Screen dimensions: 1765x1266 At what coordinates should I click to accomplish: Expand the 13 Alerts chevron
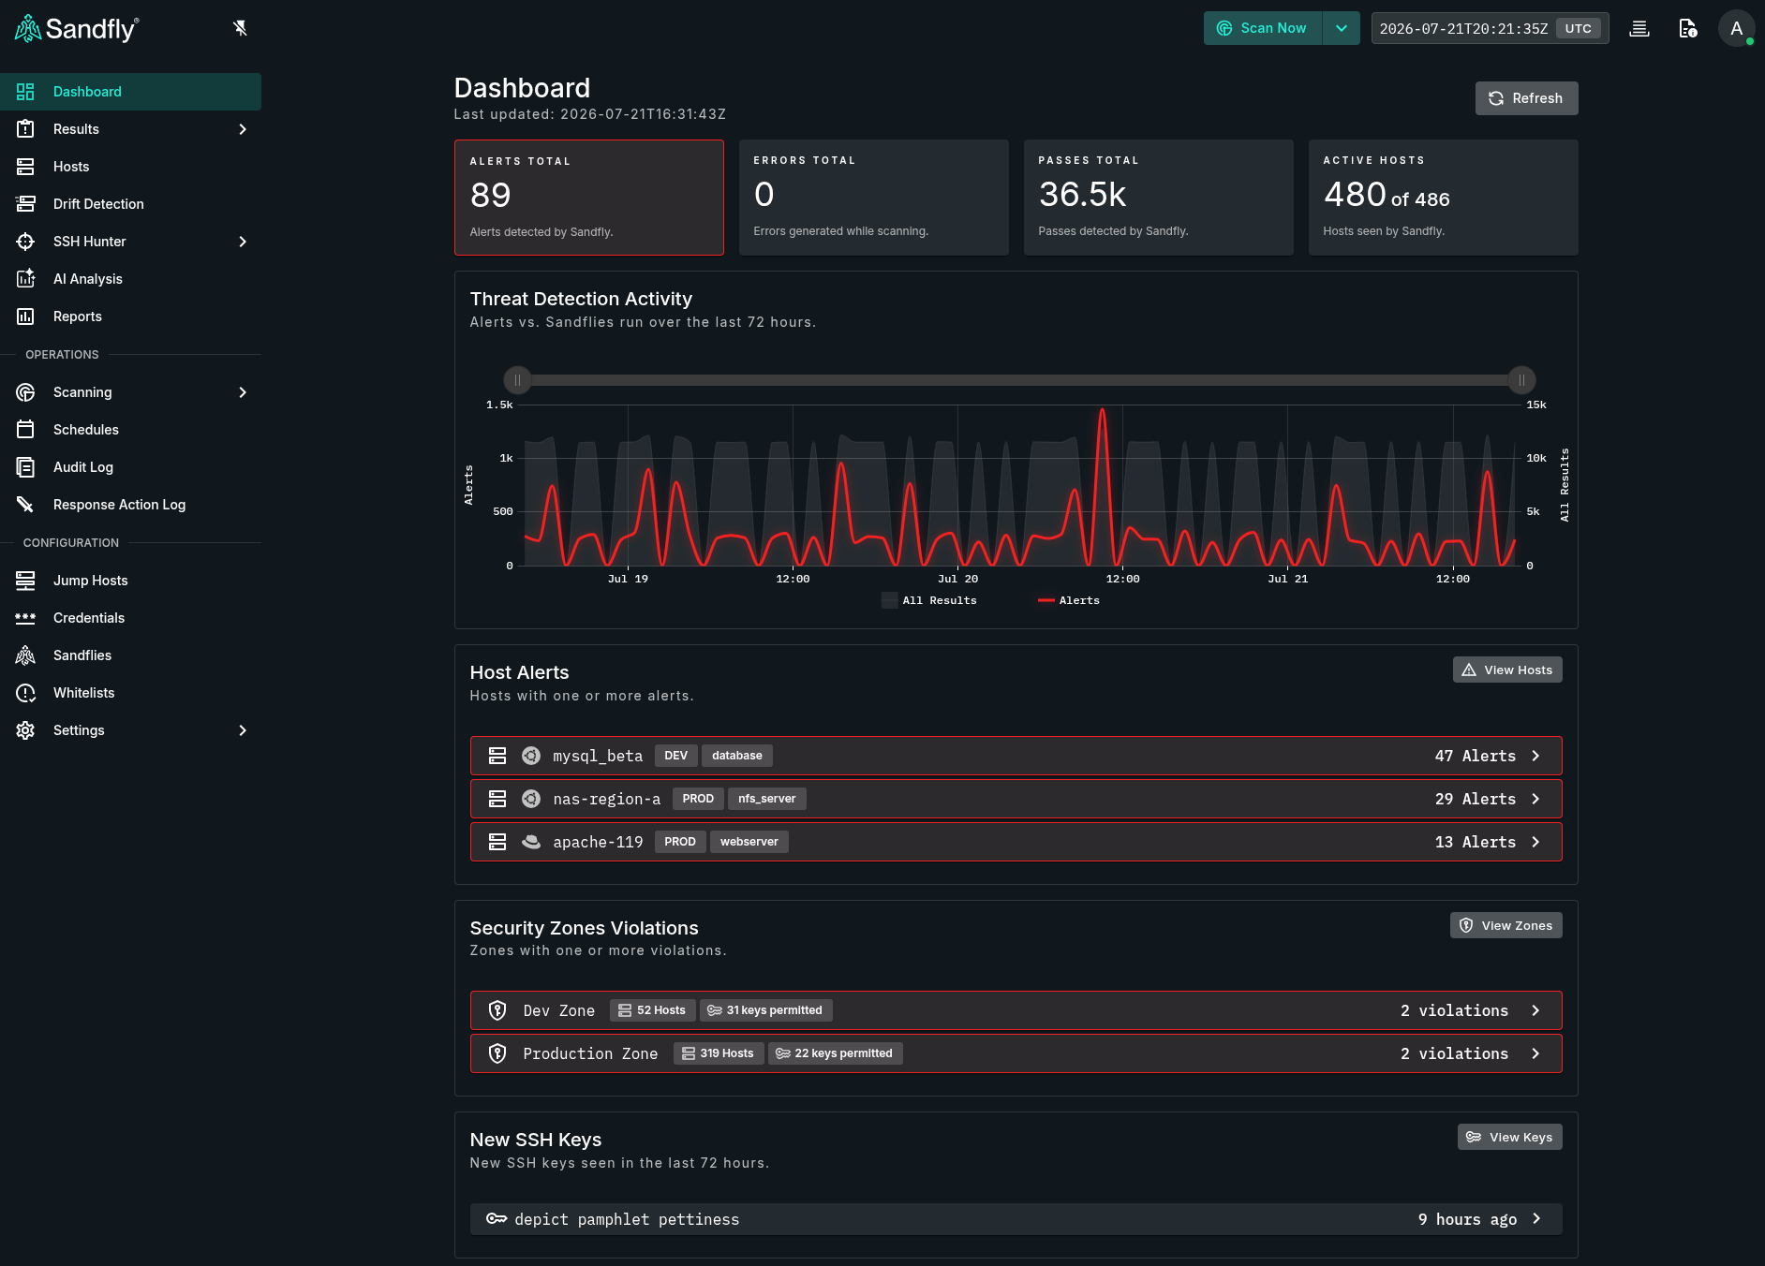(1535, 842)
